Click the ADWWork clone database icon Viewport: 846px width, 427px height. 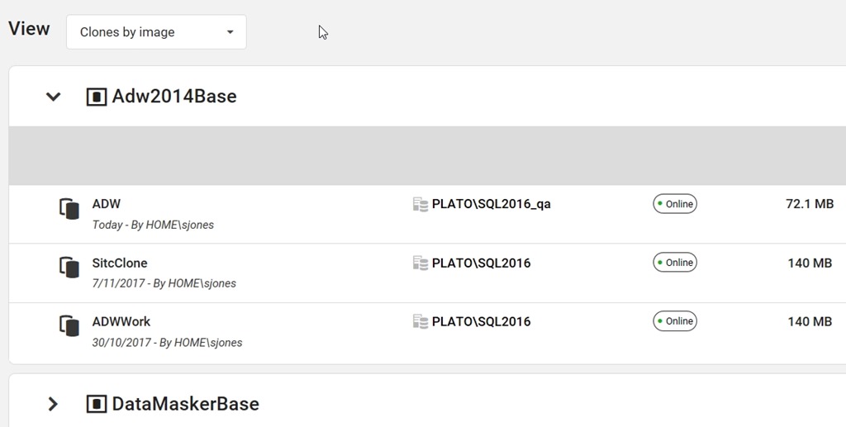click(x=69, y=325)
